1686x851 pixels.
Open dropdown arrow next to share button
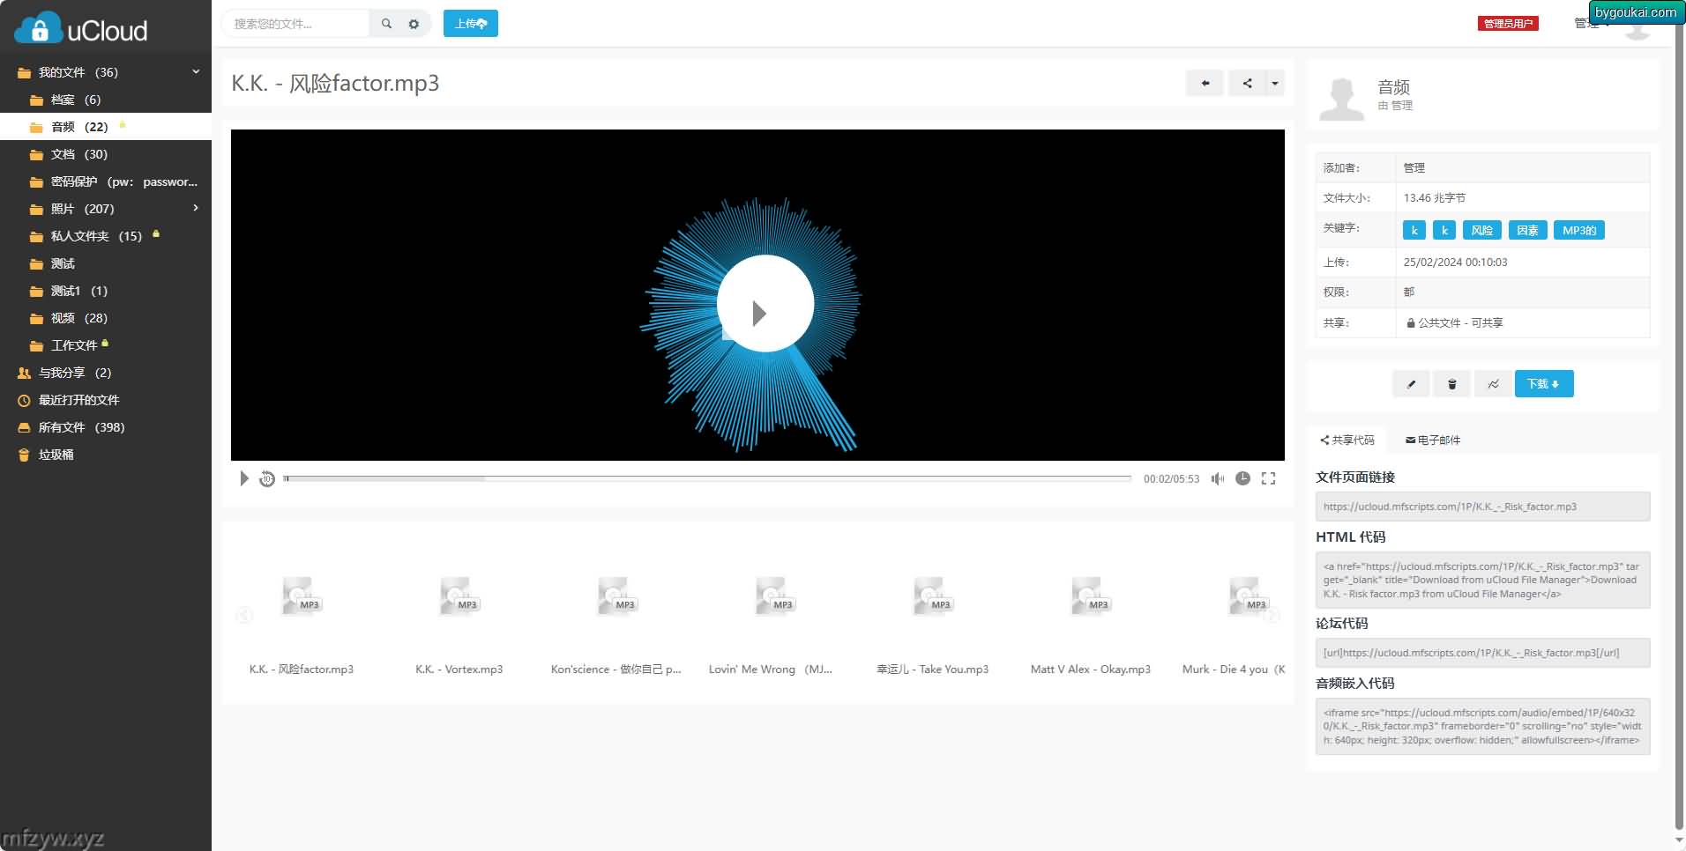[x=1274, y=84]
